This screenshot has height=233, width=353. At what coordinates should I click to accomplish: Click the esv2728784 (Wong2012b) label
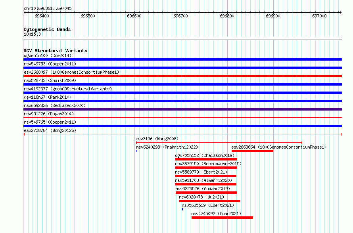tap(50, 130)
